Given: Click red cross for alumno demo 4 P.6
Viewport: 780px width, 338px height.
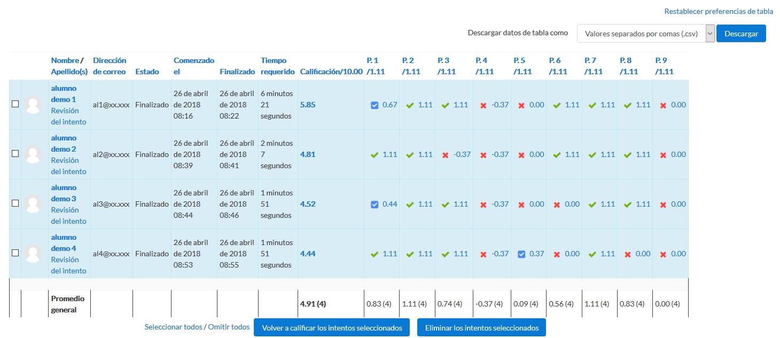Looking at the screenshot, I should click(557, 254).
